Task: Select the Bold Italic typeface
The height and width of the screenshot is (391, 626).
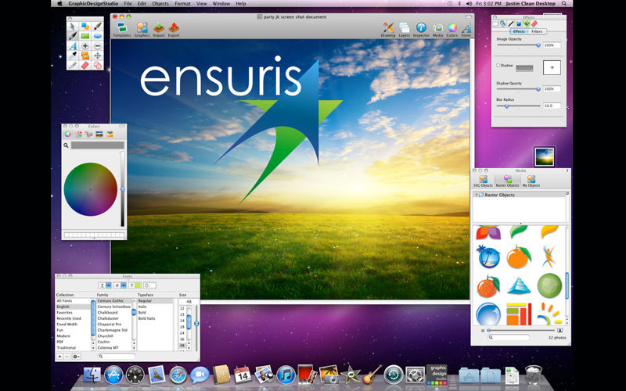Action: pos(147,318)
